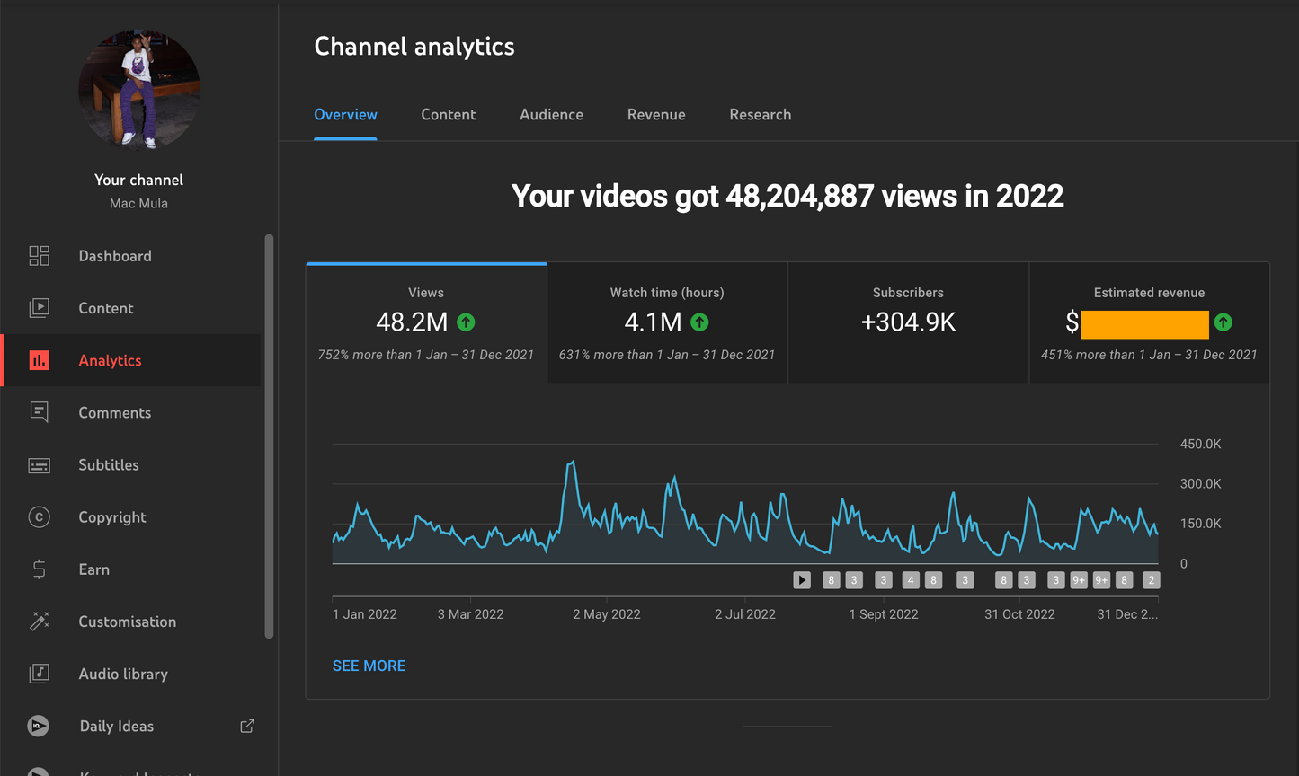Open the Copyright sidebar icon

[39, 517]
